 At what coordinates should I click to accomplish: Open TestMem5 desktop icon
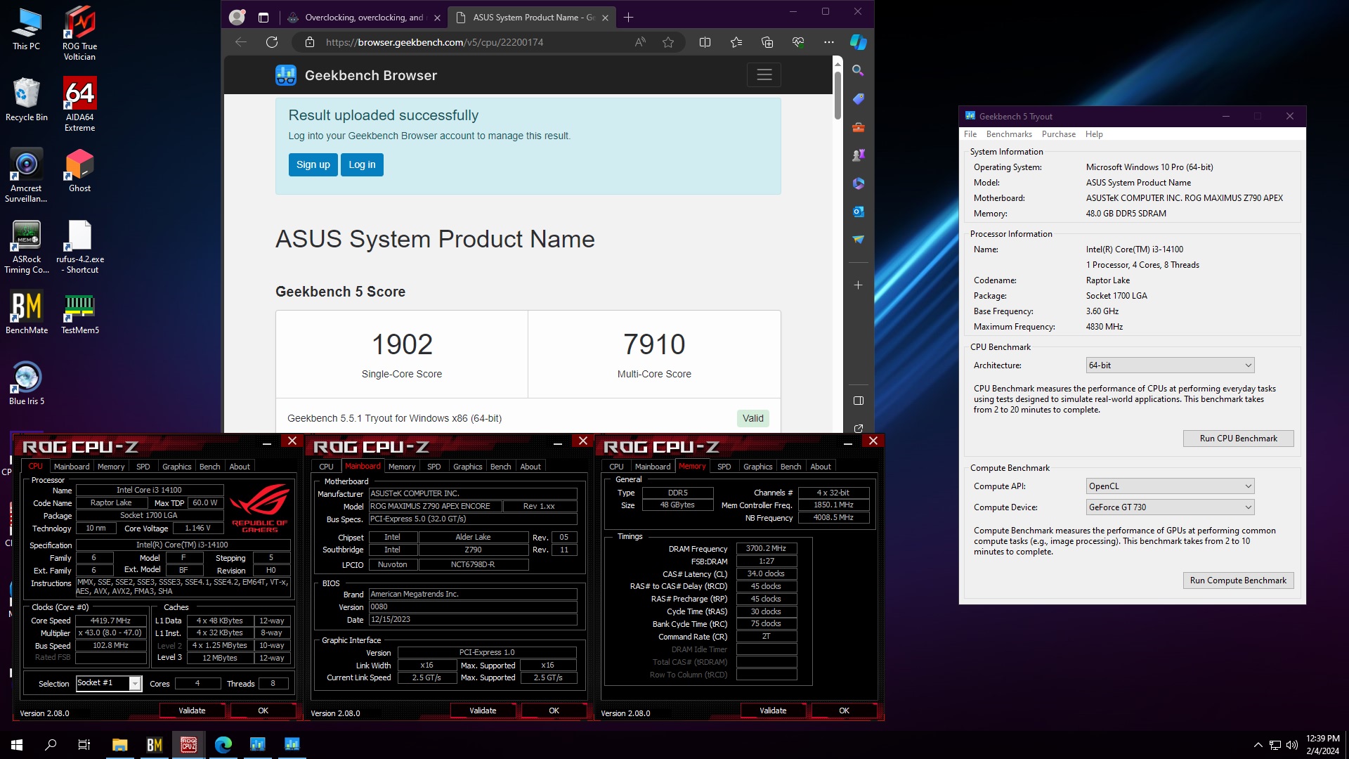[x=79, y=312]
